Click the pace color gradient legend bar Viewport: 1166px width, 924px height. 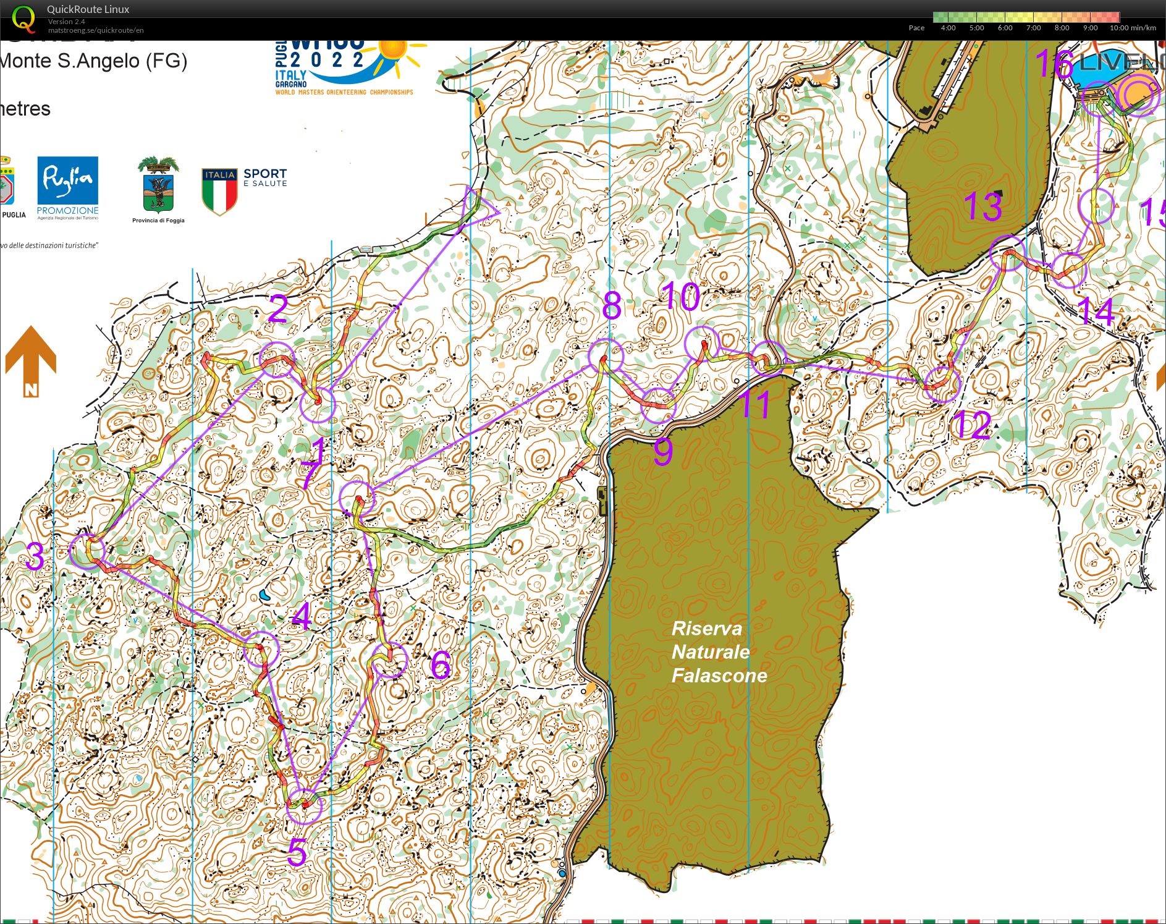[x=1026, y=17]
